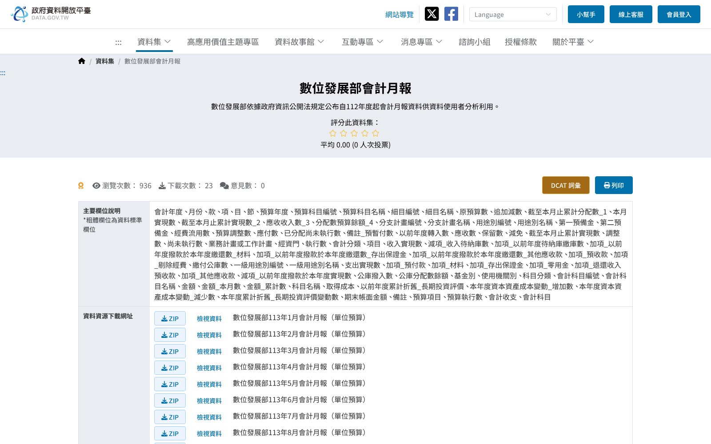View data for 113年2月會計月報
Screen dimensions: 711x444
coord(209,335)
